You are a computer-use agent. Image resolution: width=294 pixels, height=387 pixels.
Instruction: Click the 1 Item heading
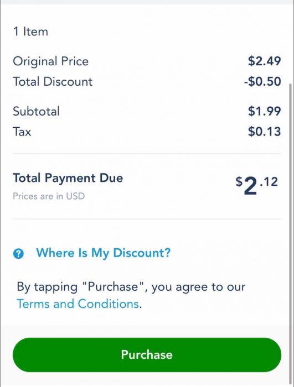point(30,32)
